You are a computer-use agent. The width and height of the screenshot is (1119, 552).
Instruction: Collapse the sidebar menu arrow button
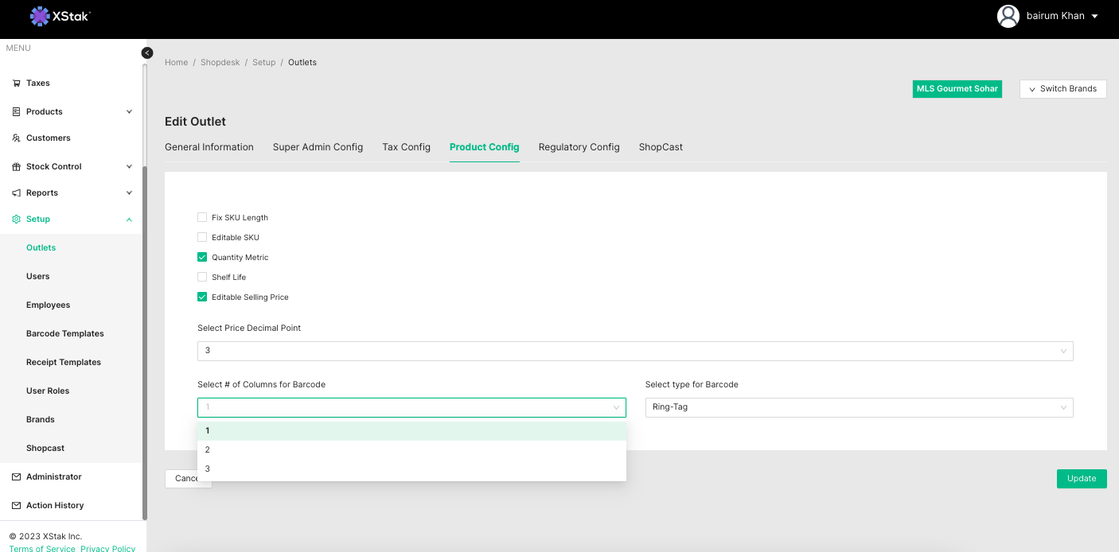[x=147, y=53]
